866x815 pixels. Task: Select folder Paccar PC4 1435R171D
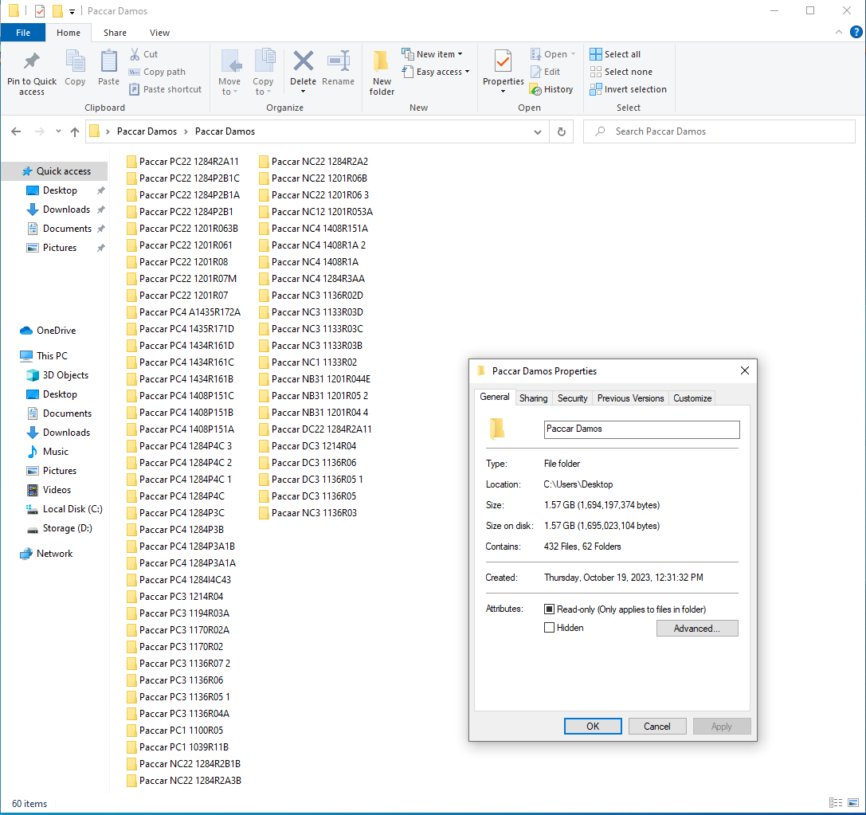(180, 328)
